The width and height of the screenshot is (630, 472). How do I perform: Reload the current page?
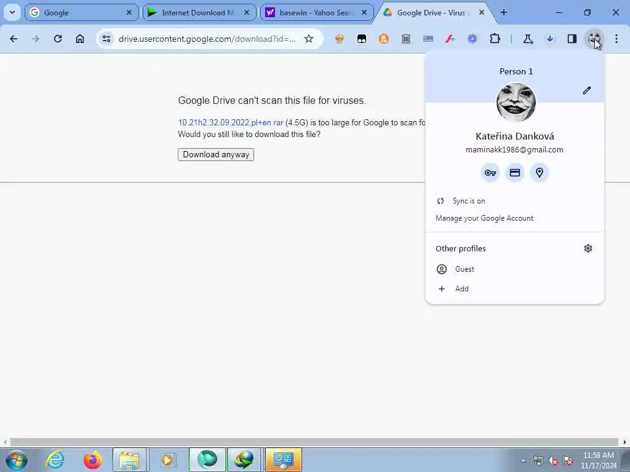pyautogui.click(x=58, y=39)
